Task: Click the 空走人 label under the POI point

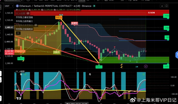Action: pos(99,67)
